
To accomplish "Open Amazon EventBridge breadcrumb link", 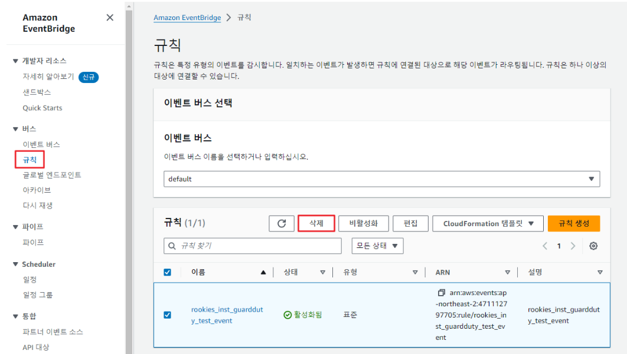I will (187, 18).
